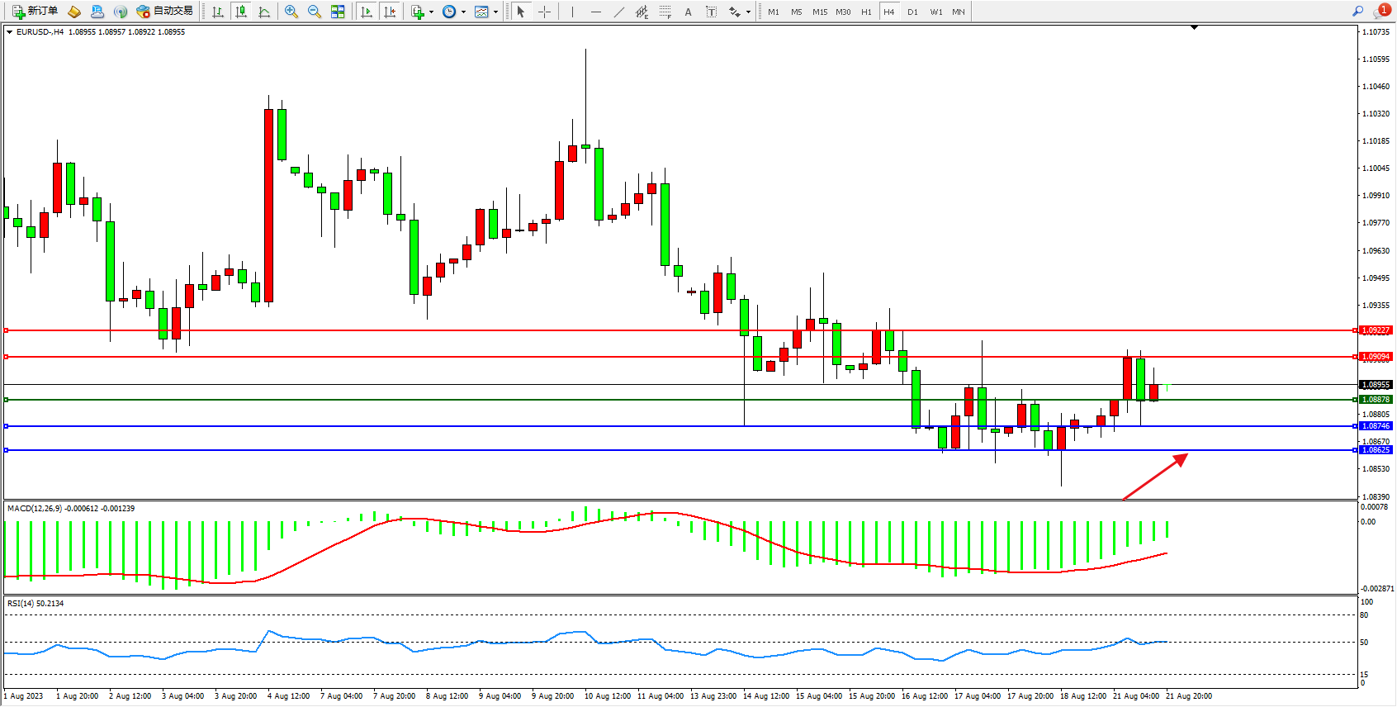Open chat notifications with red badge
The image size is (1397, 707).
click(x=1381, y=11)
